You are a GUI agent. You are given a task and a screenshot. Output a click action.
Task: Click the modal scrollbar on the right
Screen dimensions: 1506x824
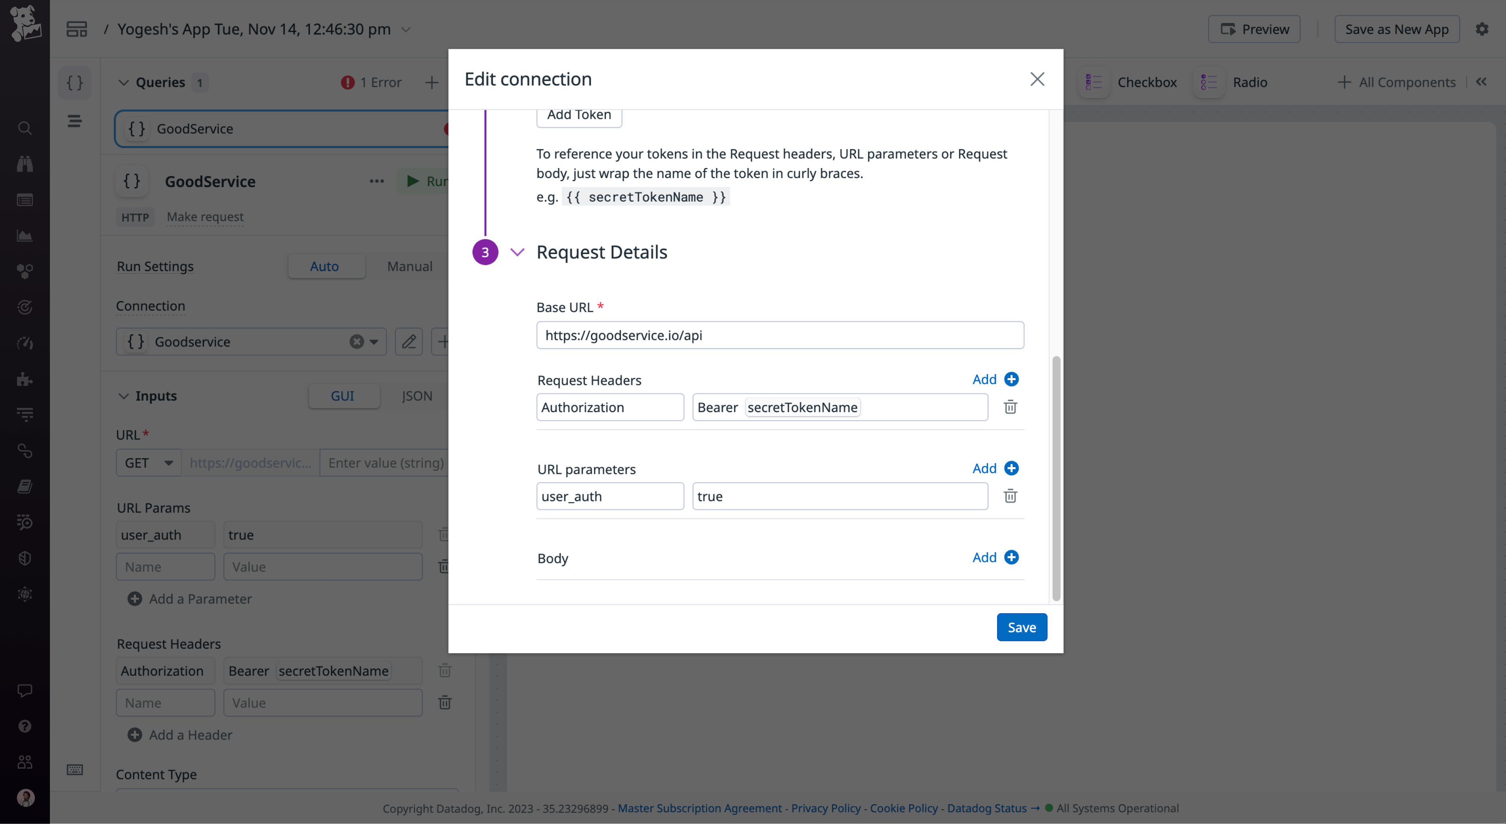click(x=1056, y=478)
